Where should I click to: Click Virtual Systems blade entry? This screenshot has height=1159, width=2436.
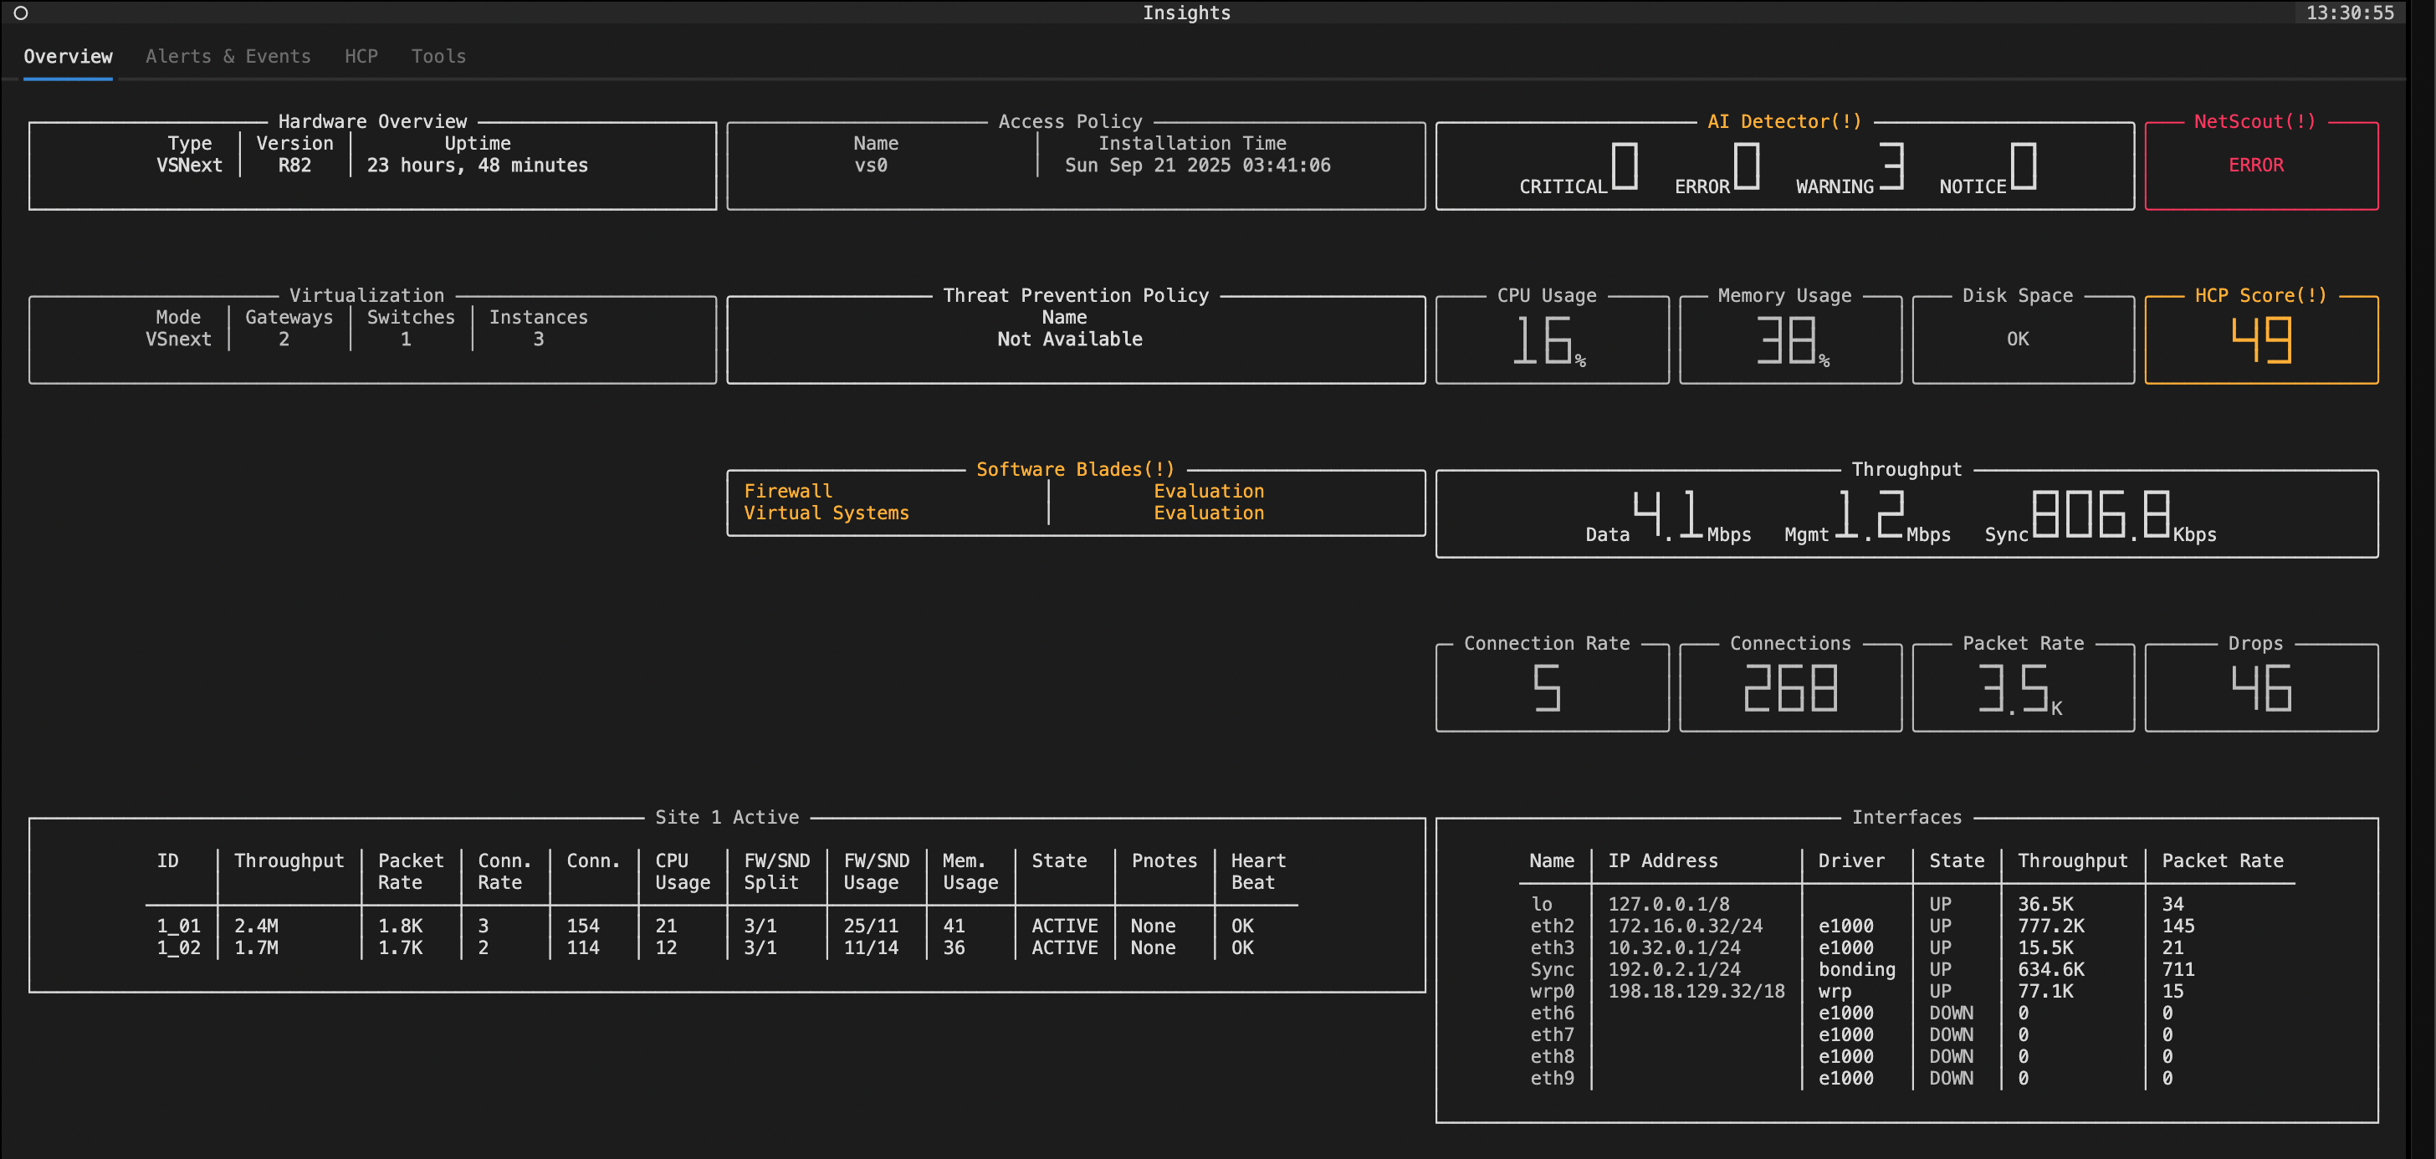pyautogui.click(x=826, y=513)
